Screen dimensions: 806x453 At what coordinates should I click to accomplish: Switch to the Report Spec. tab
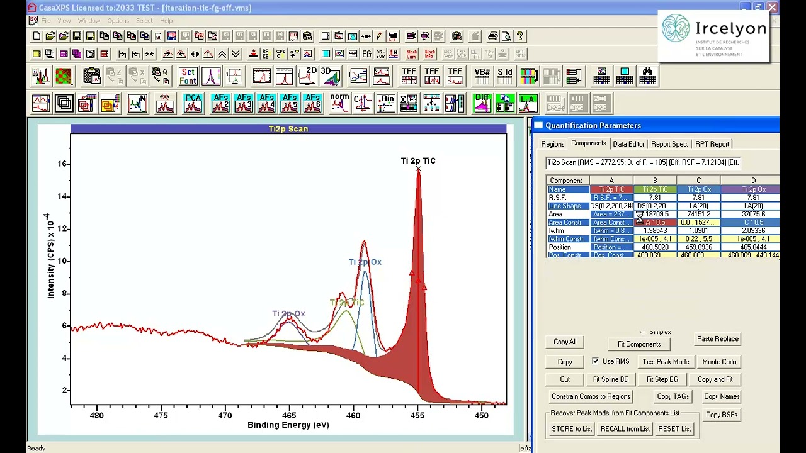tap(669, 144)
